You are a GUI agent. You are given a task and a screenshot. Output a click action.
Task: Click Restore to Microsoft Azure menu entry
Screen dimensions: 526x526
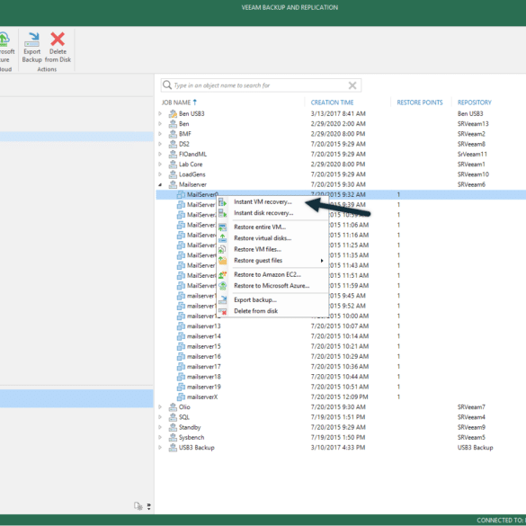pos(272,286)
